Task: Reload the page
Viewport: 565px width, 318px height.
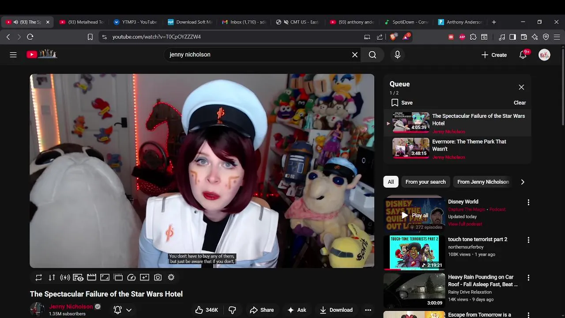Action: pos(30,37)
